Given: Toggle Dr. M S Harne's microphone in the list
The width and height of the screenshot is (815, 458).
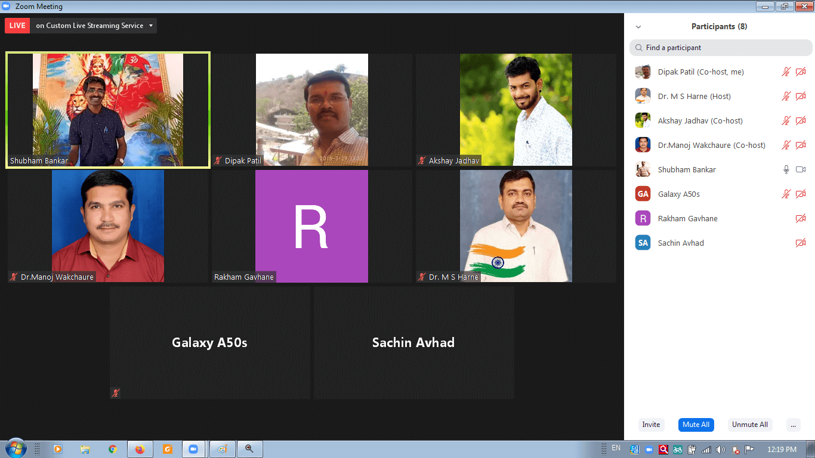Looking at the screenshot, I should click(x=786, y=96).
